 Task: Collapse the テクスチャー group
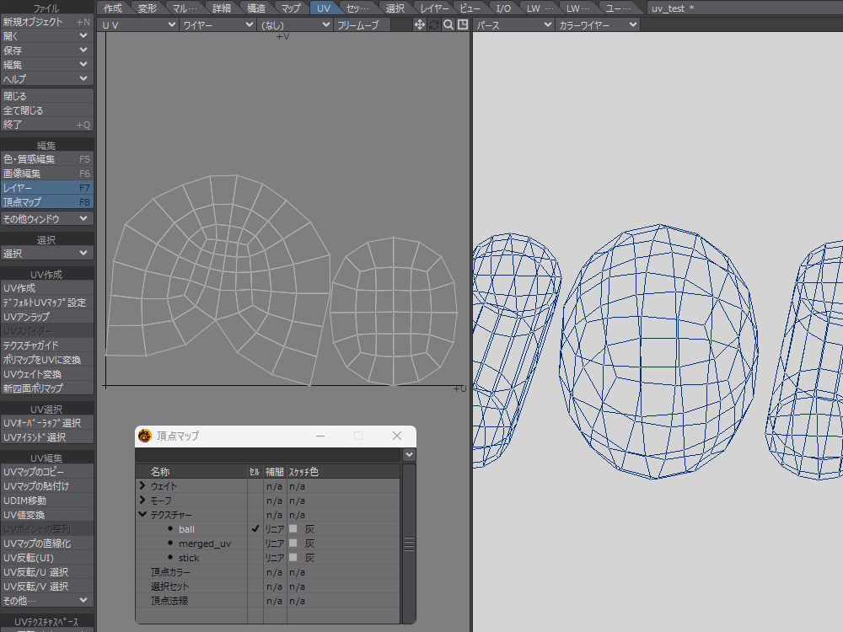(x=142, y=515)
